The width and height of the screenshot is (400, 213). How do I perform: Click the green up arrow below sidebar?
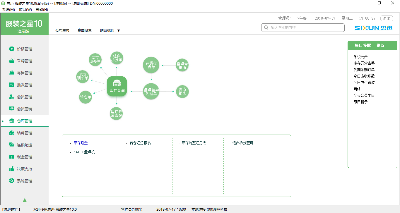click(x=25, y=200)
